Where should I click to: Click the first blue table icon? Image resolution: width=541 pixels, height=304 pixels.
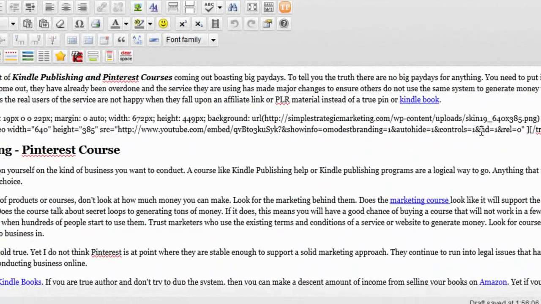coord(72,40)
